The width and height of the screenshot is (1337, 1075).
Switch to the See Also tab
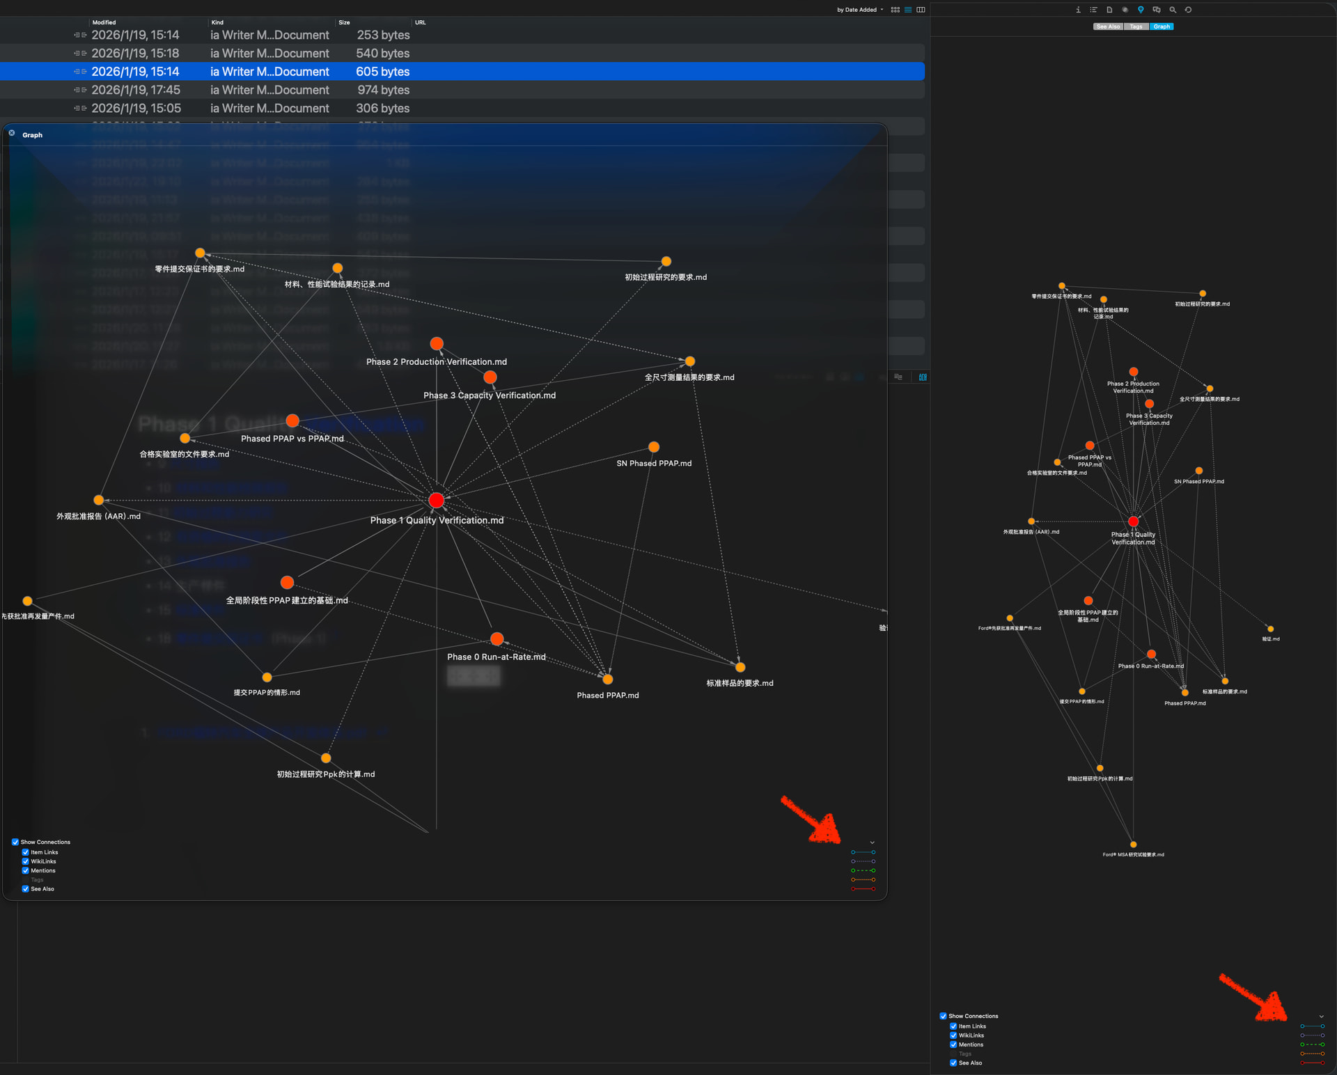[1108, 26]
